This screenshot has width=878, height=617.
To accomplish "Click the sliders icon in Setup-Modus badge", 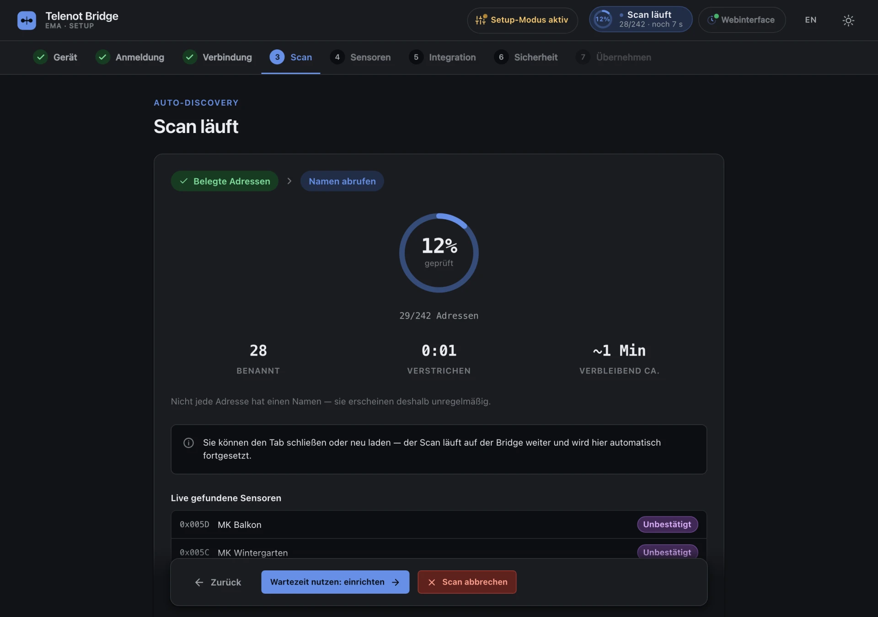I will [481, 20].
